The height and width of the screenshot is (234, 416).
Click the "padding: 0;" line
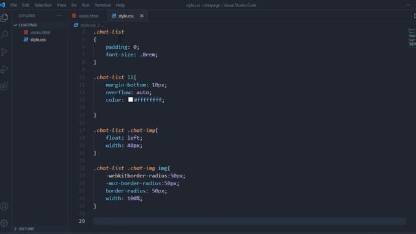tap(122, 47)
